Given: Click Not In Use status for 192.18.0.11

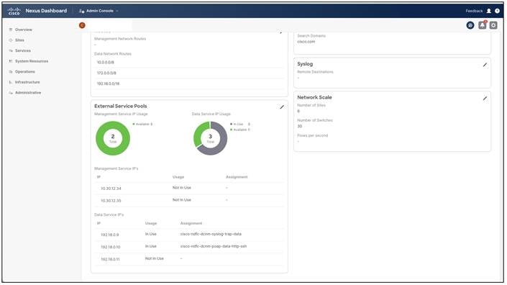Looking at the screenshot, I should [154, 258].
